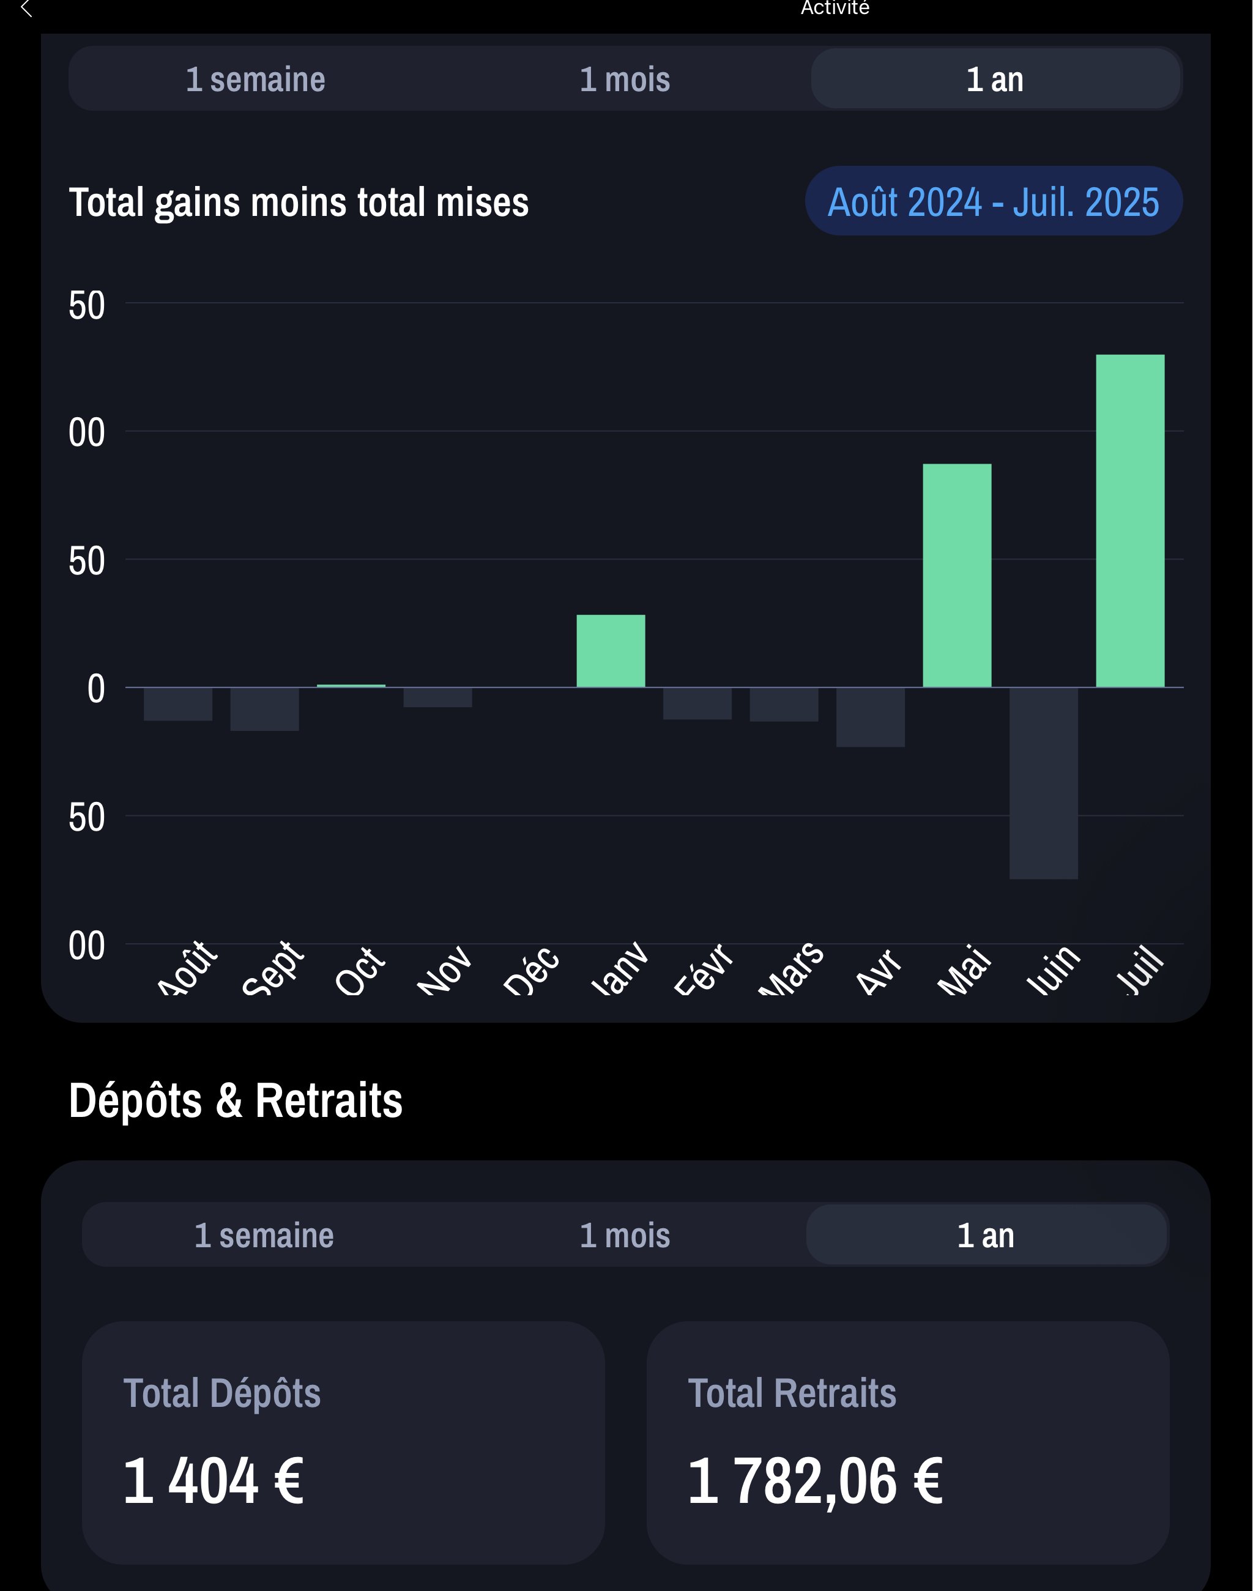Tap the green Juil bar in chart
Image resolution: width=1253 pixels, height=1591 pixels.
tap(1130, 521)
